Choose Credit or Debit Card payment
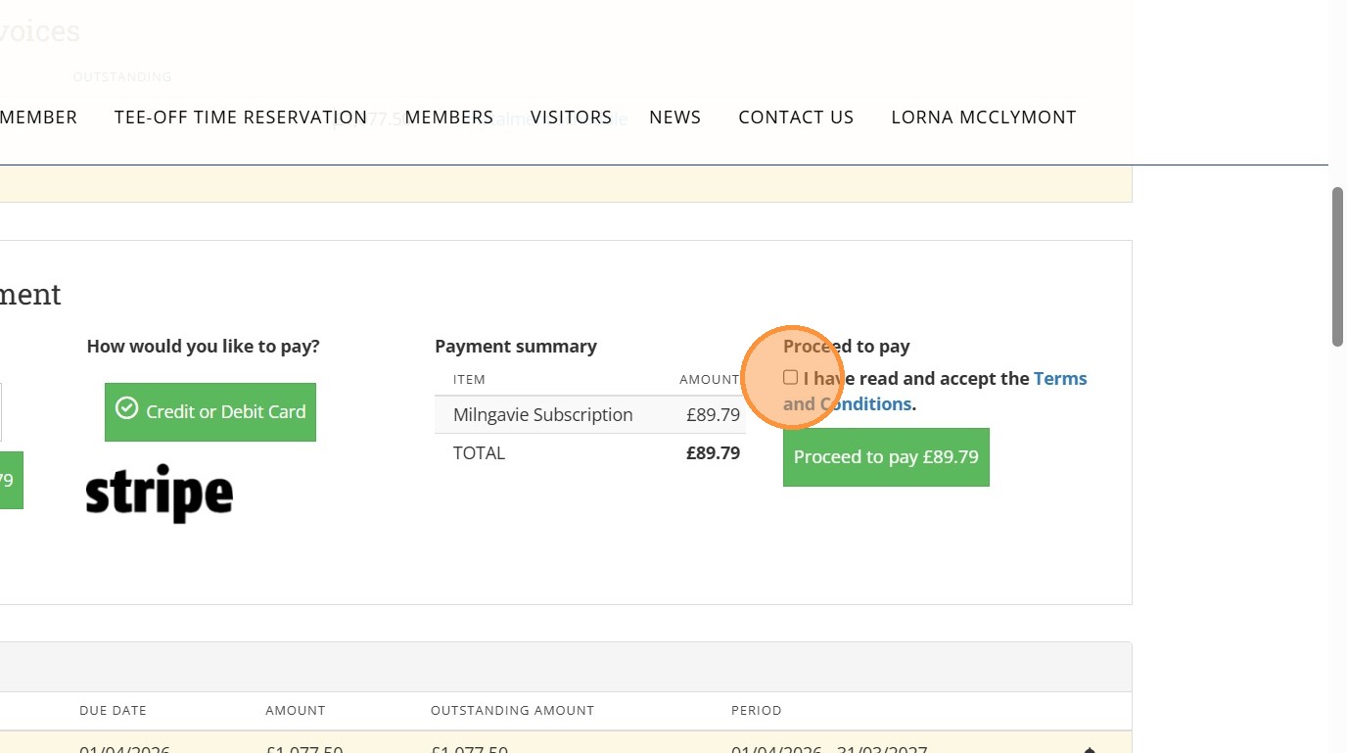This screenshot has width=1347, height=753. [210, 412]
